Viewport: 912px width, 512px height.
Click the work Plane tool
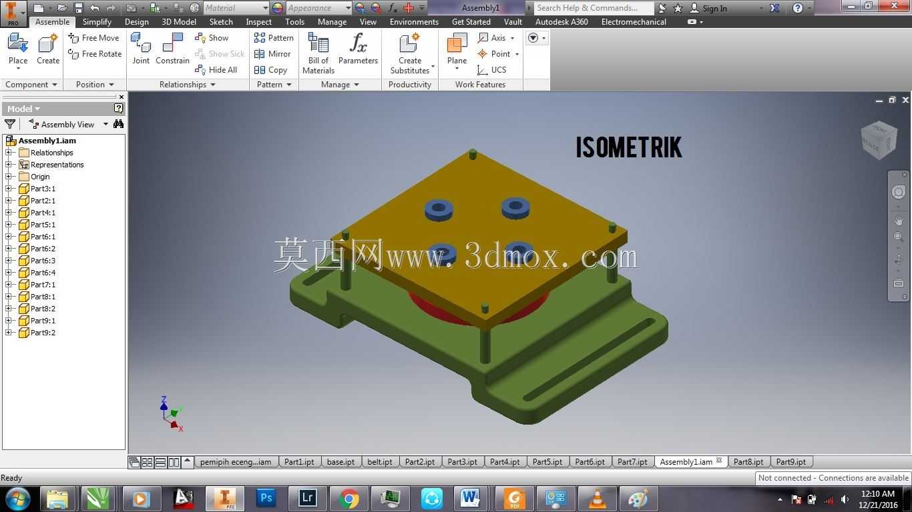[457, 50]
